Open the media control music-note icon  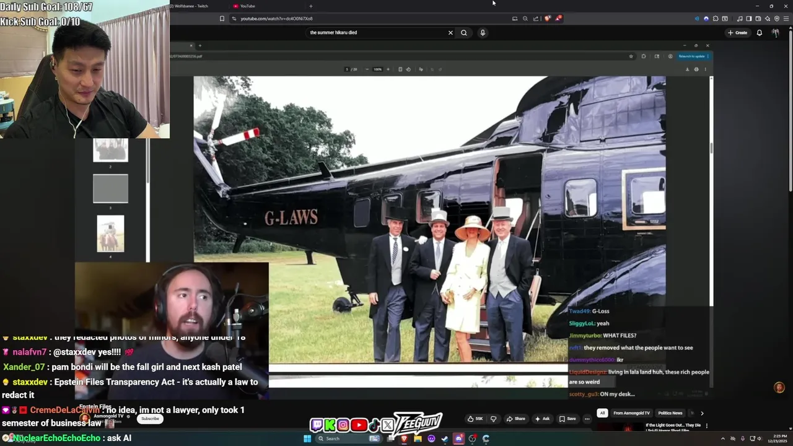click(x=740, y=19)
